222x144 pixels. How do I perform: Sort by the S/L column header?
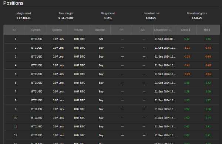click(142, 30)
